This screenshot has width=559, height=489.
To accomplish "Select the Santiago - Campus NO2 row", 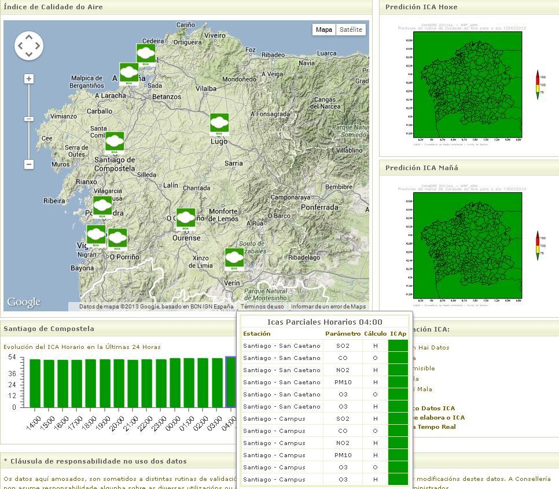I will click(325, 443).
